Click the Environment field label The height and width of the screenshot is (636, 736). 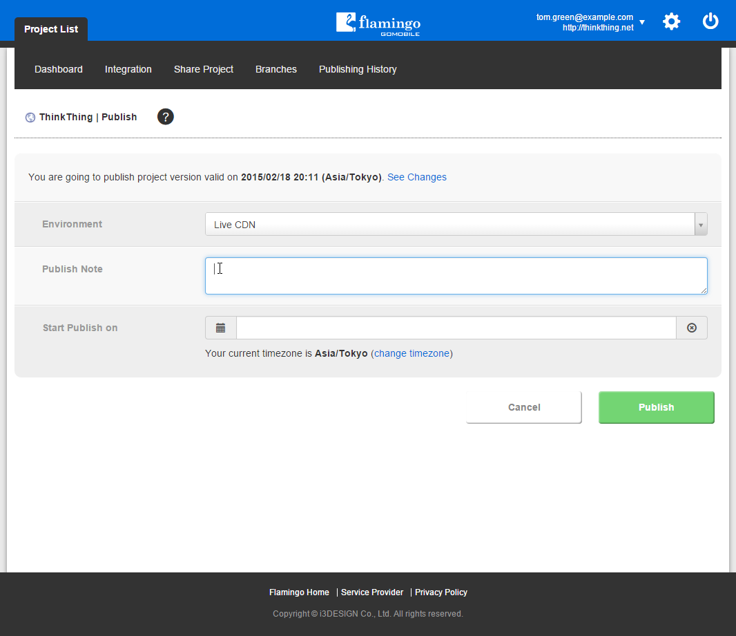[x=72, y=224]
